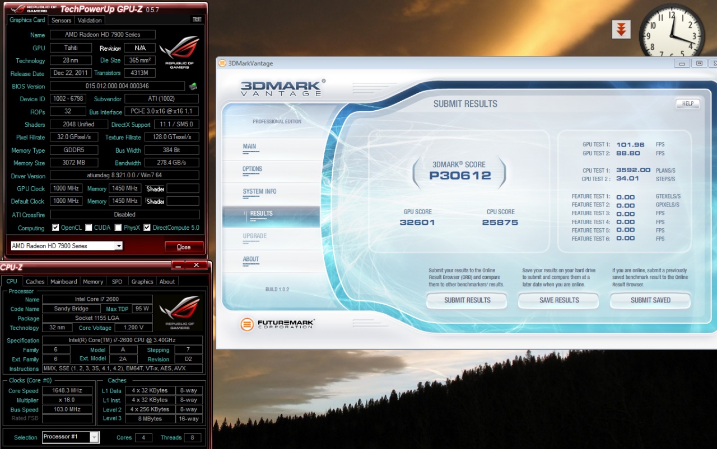Click the SAVE RESULTS button

pos(559,300)
